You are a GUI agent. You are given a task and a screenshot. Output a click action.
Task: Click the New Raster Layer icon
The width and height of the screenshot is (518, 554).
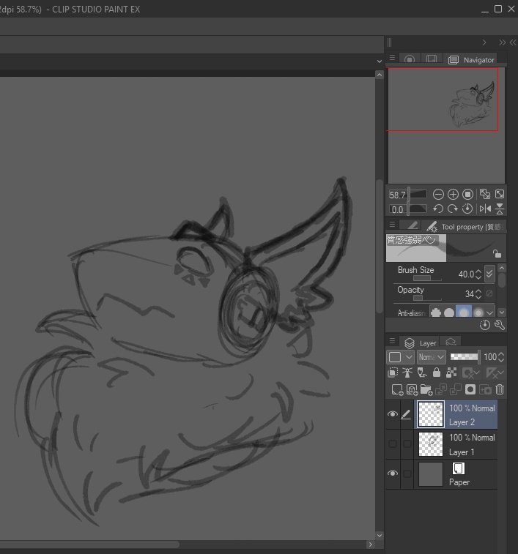[x=397, y=389]
